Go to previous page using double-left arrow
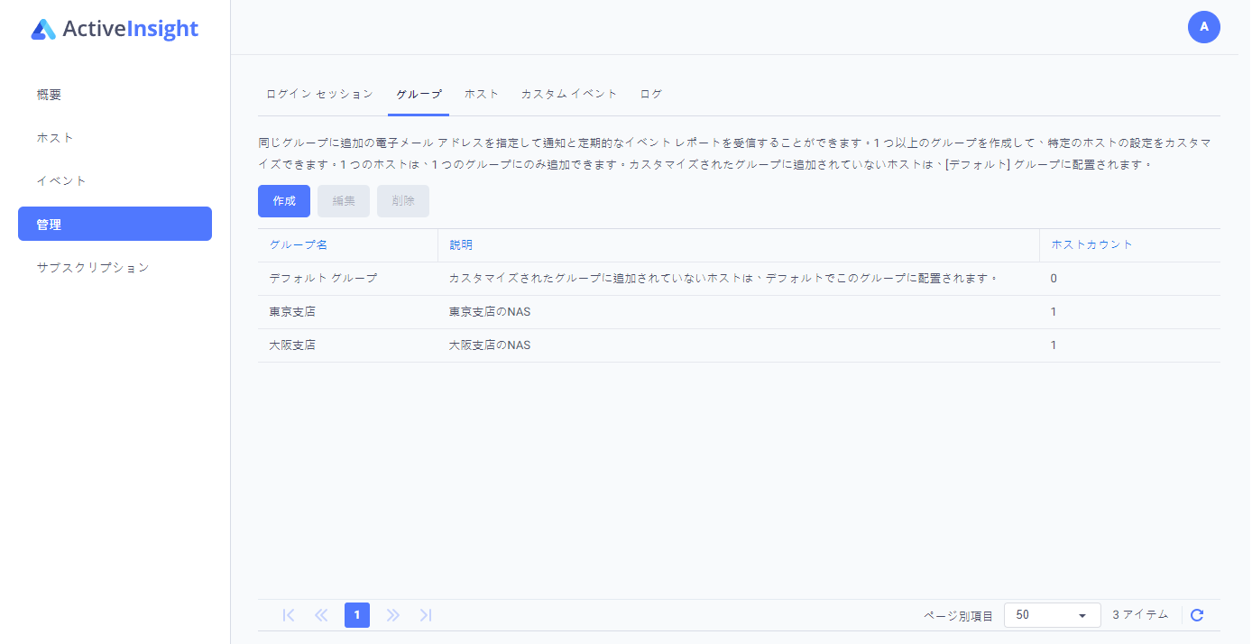This screenshot has width=1252, height=644. (321, 615)
